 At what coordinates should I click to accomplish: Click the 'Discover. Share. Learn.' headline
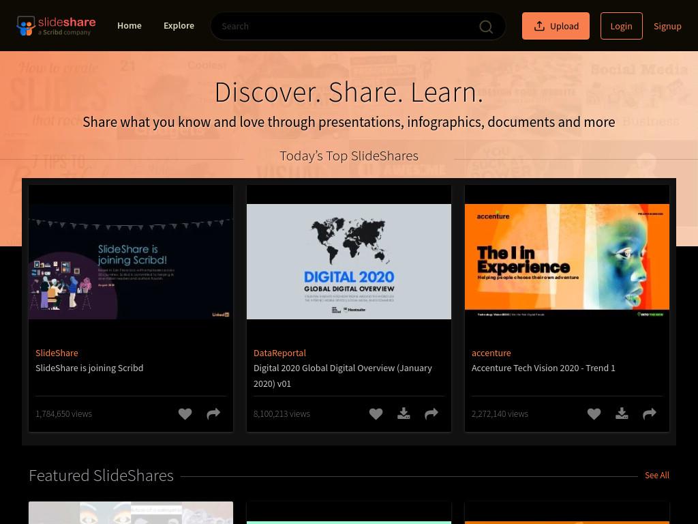pos(349,92)
